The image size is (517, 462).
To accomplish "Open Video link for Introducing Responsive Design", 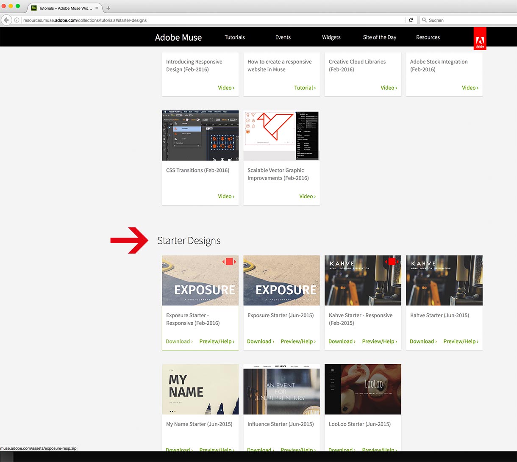I will click(226, 88).
